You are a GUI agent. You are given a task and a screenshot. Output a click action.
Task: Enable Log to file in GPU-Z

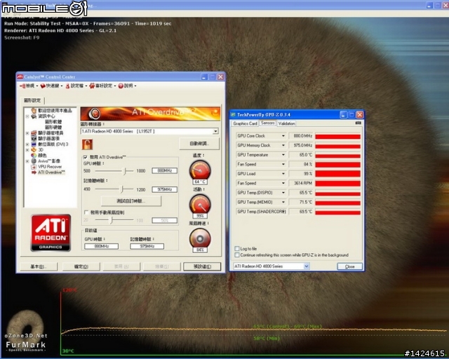point(237,248)
